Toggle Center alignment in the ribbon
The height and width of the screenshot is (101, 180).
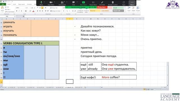40,11
